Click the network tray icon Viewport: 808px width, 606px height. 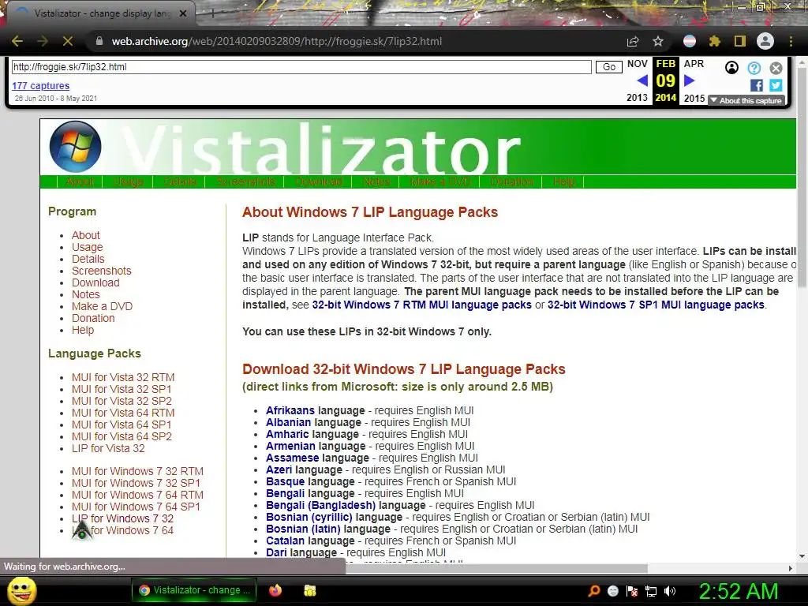(651, 592)
